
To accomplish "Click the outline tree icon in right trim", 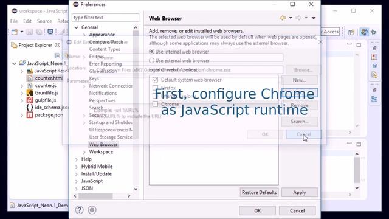I will click(x=374, y=99).
